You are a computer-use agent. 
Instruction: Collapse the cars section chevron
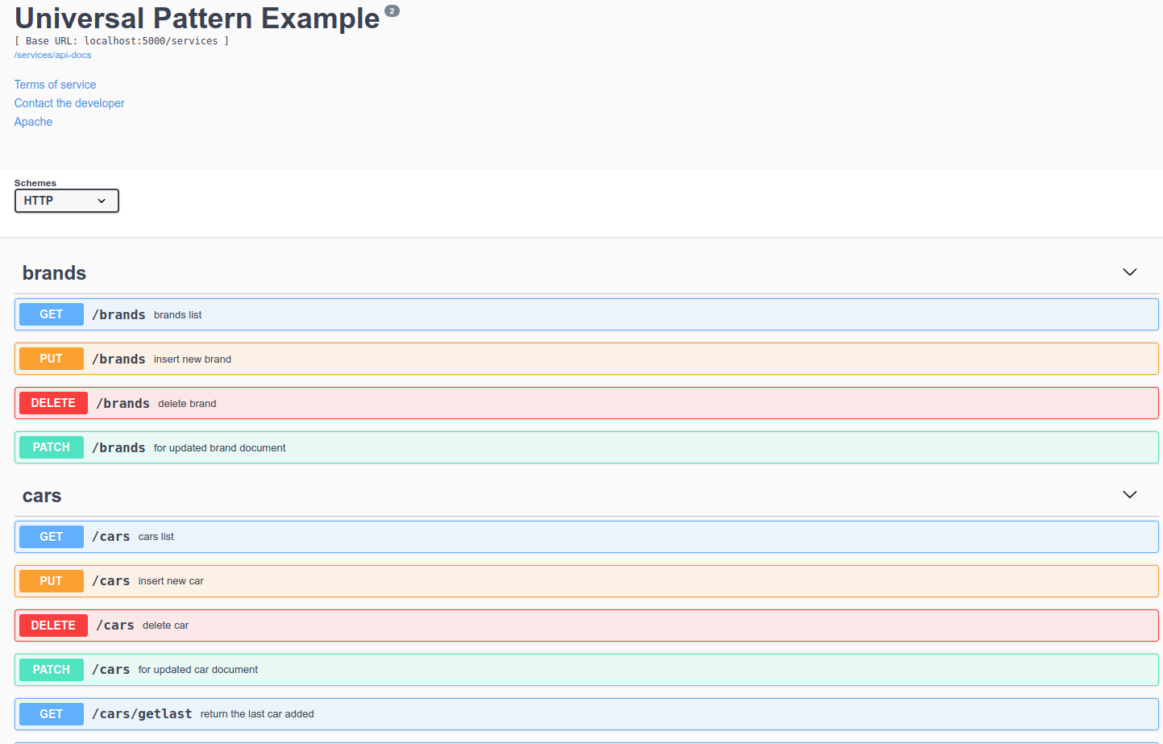[x=1130, y=495]
